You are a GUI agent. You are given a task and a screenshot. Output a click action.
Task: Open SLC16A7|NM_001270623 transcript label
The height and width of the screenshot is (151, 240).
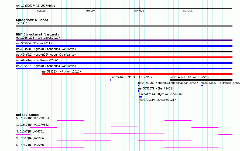tap(32, 118)
